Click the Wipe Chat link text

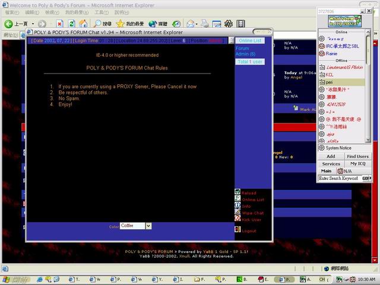pyautogui.click(x=253, y=213)
